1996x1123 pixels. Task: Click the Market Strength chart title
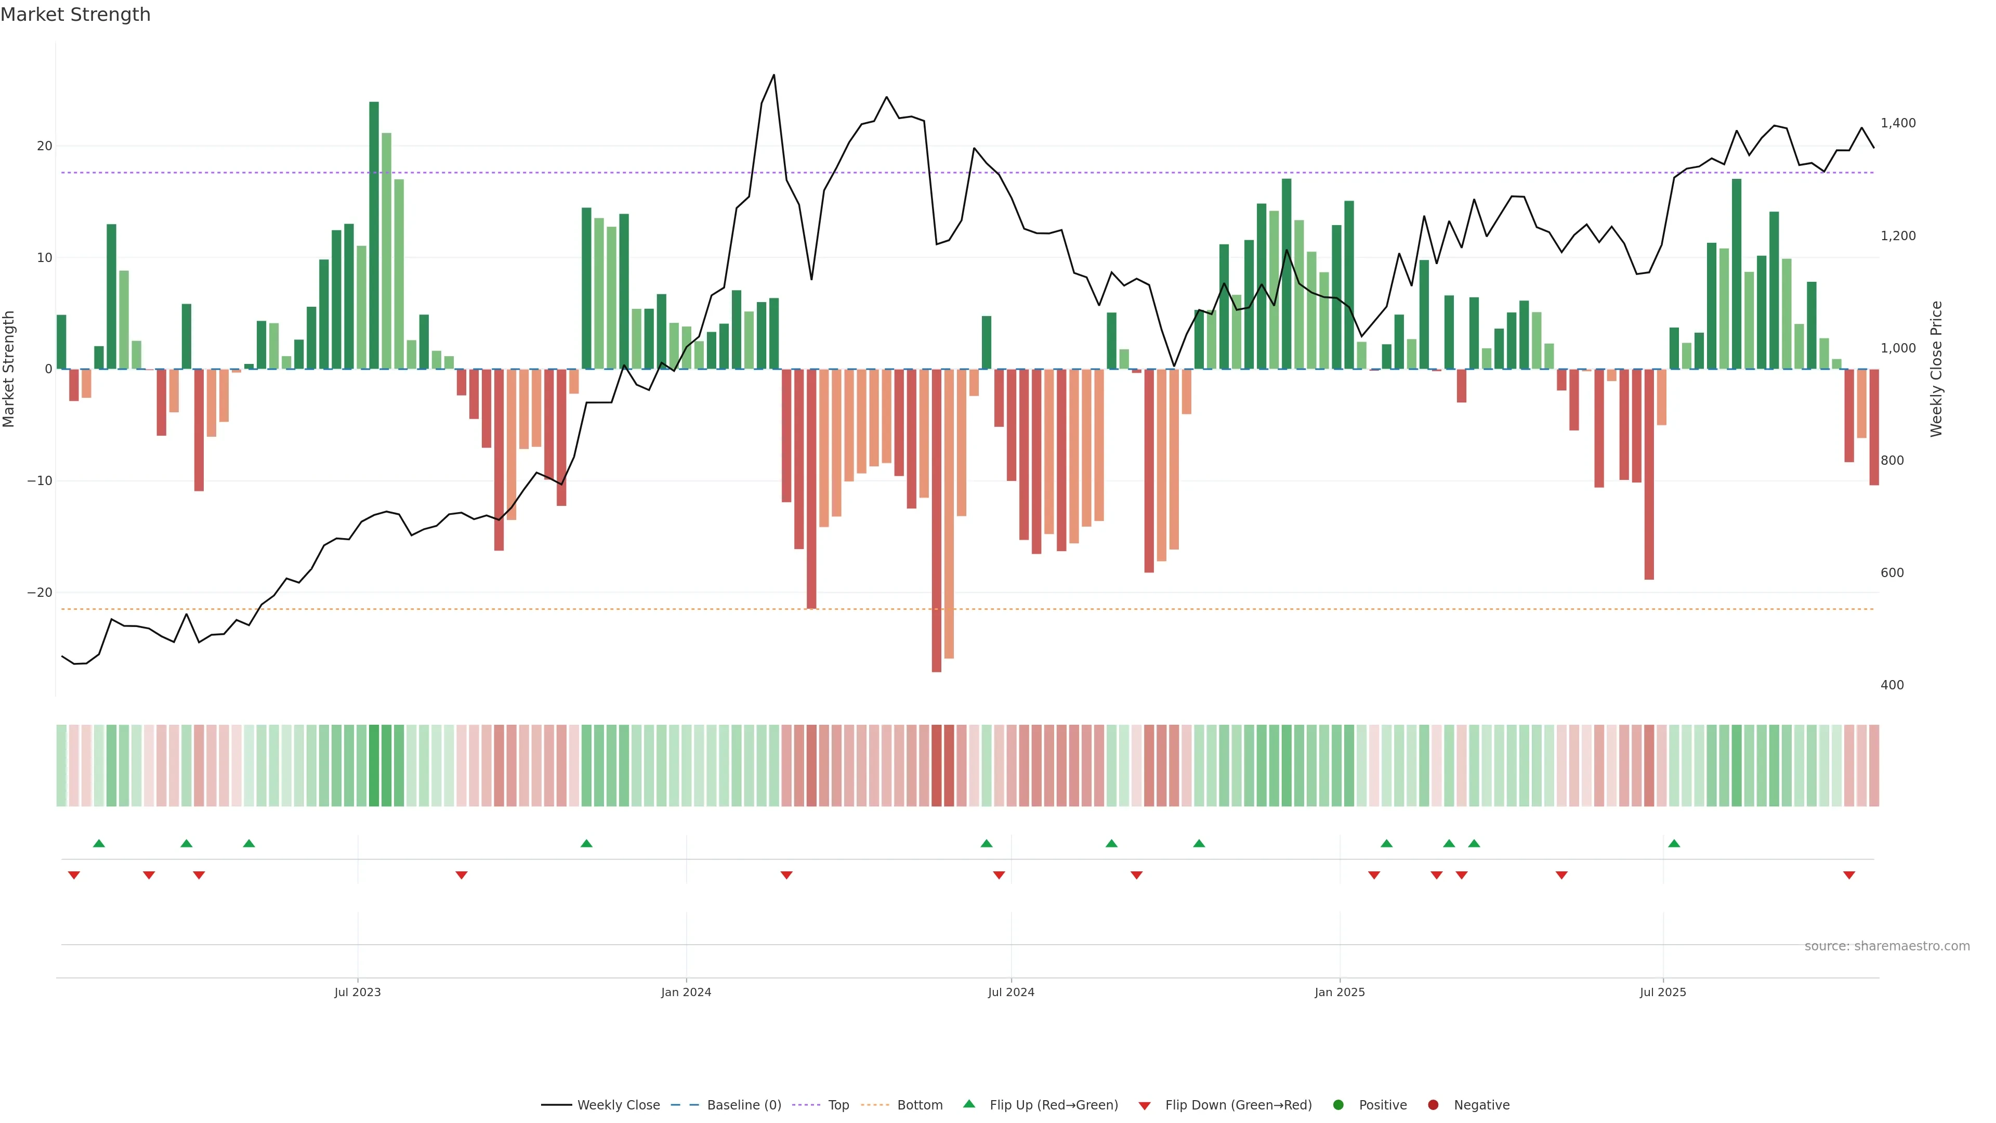point(75,14)
